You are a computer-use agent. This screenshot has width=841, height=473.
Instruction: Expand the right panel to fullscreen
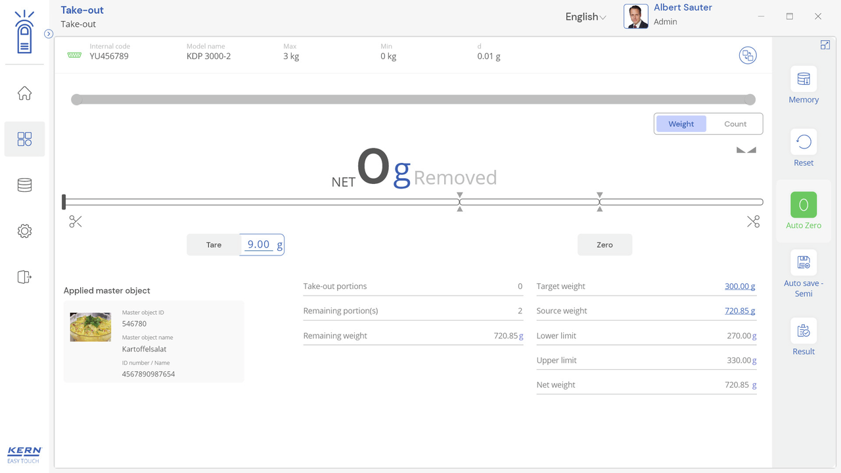click(825, 45)
